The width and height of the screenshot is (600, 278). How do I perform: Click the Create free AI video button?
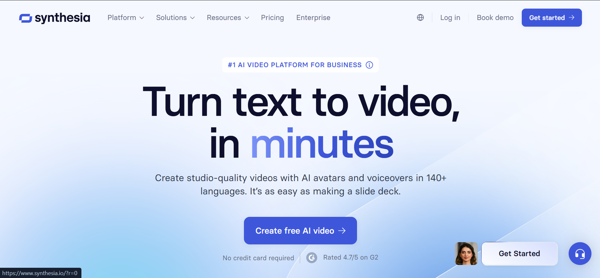[294, 231]
